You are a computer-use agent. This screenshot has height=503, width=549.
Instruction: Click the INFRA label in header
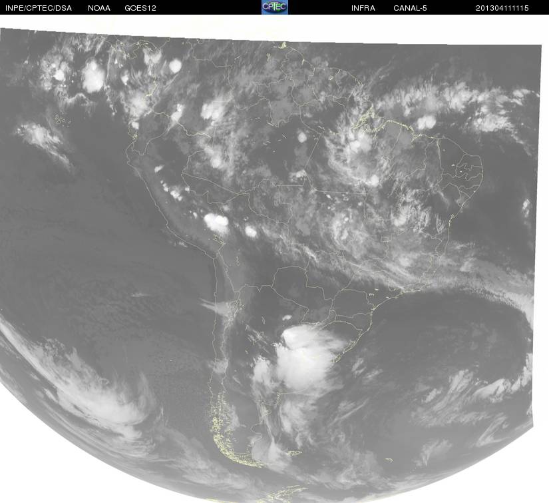[363, 8]
